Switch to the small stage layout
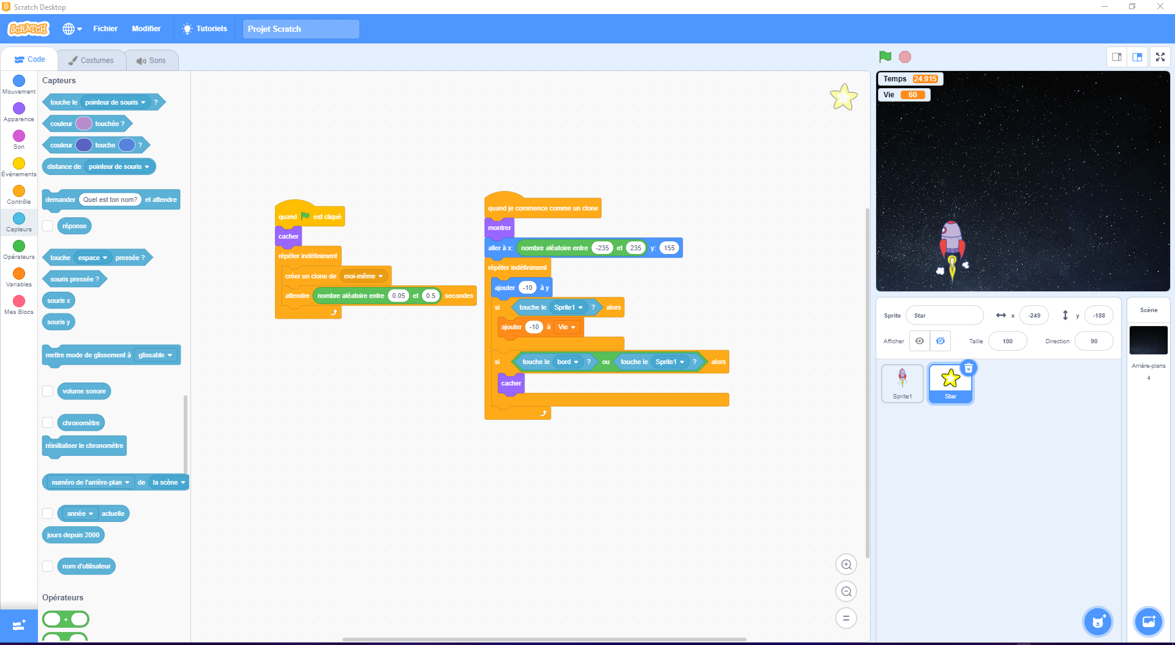 pos(1117,57)
